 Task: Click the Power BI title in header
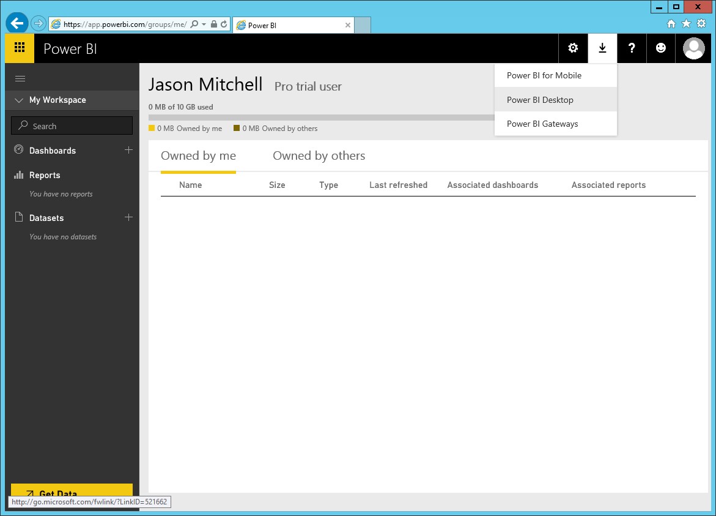[70, 49]
